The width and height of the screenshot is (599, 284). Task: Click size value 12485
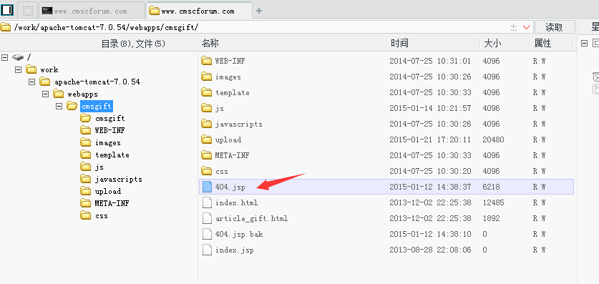pos(493,202)
